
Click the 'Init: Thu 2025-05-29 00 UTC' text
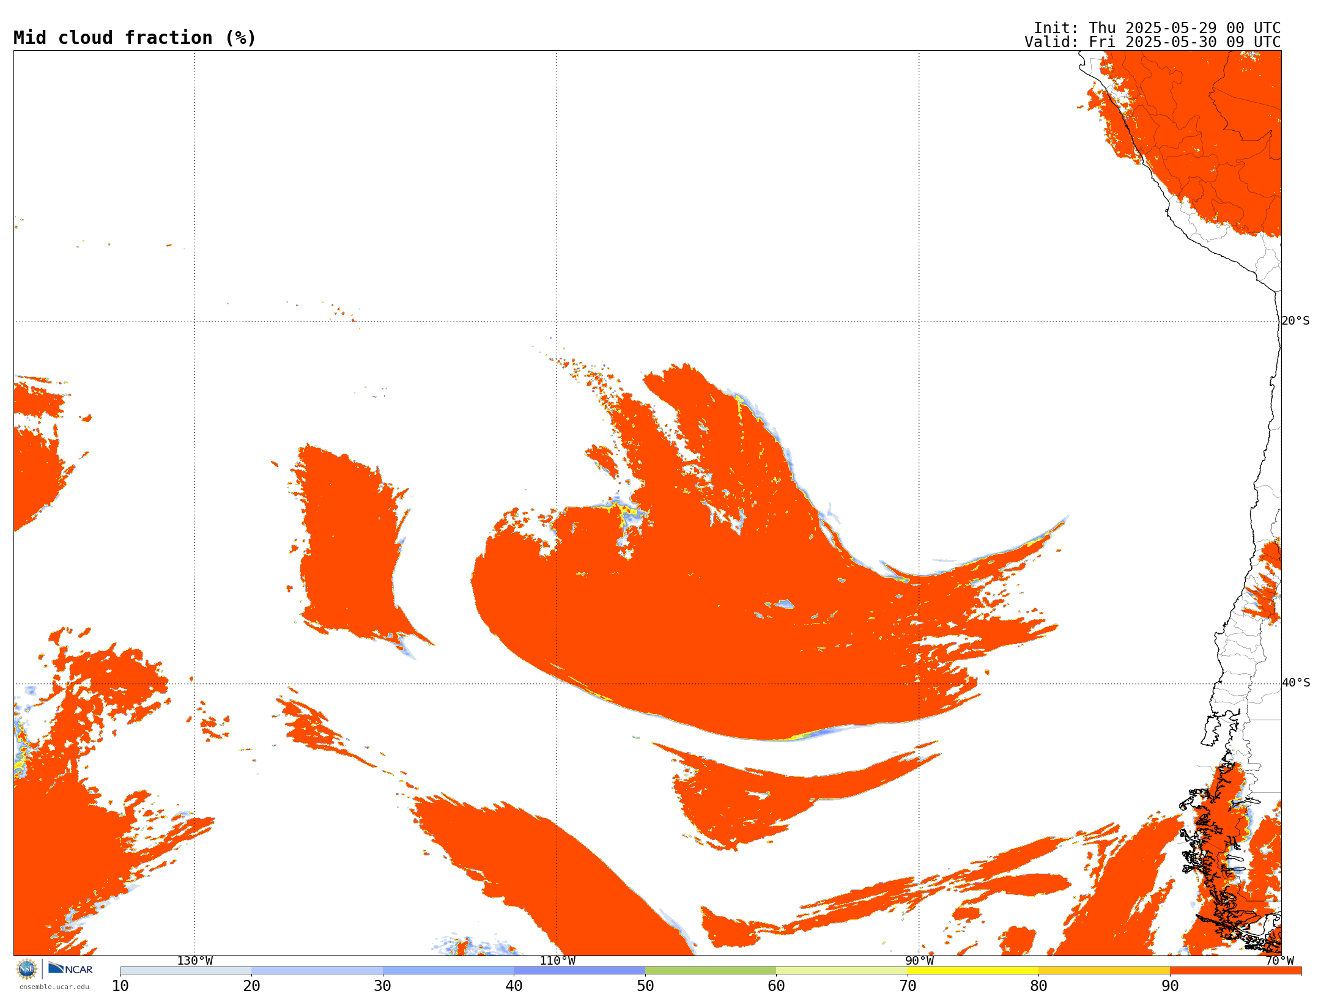1157,28
